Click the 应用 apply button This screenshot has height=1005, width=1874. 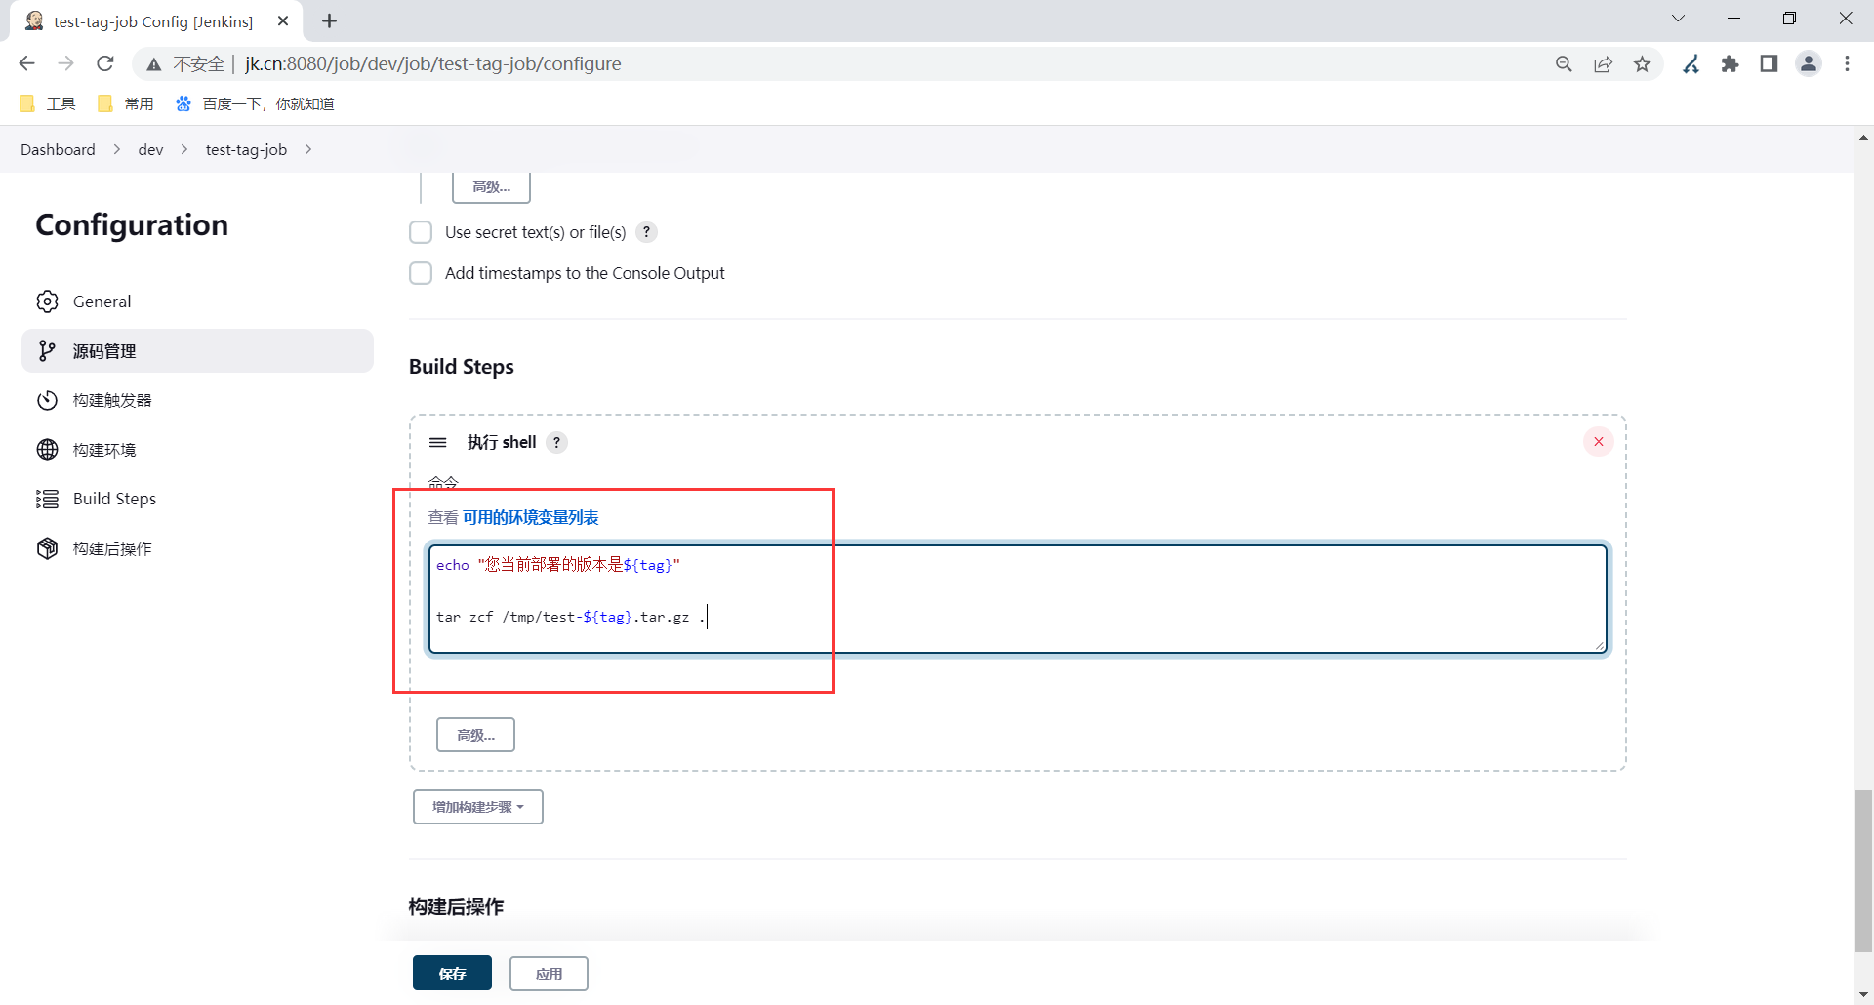549,974
